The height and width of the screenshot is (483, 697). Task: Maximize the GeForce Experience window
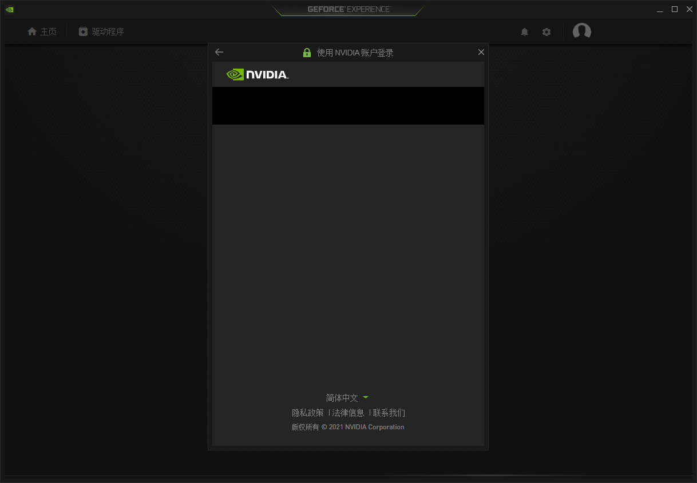pyautogui.click(x=675, y=9)
